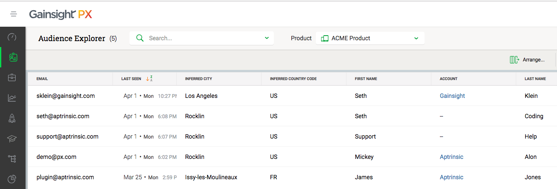Sort by the EMAIL column header

point(42,79)
